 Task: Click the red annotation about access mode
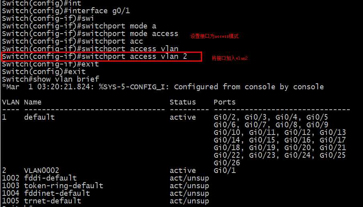tap(214, 36)
